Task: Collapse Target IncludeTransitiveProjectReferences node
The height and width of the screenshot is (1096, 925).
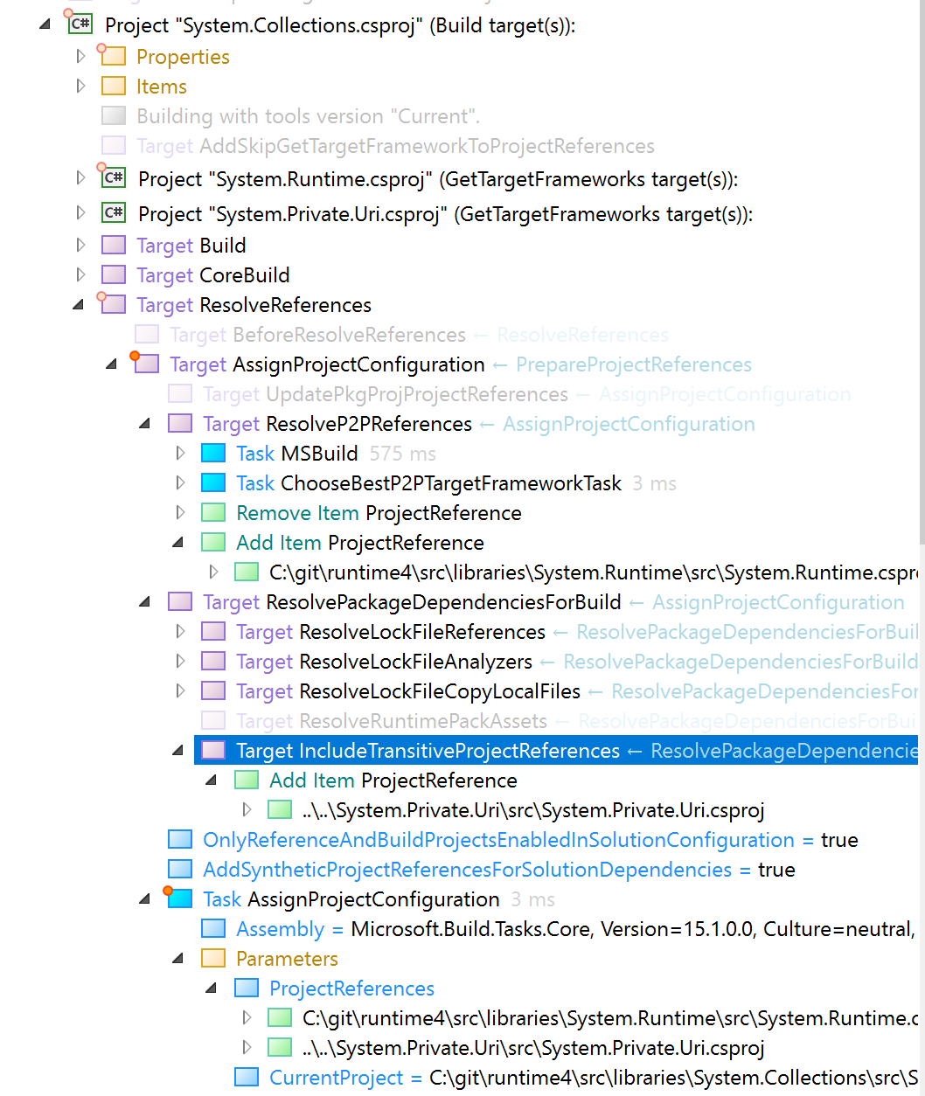Action: 178,751
